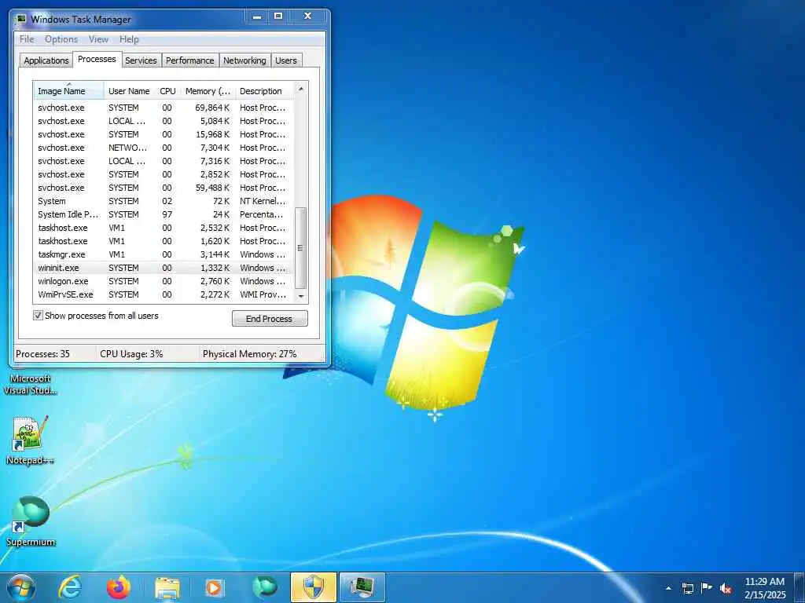Viewport: 805px width, 603px height.
Task: Click Supermium icon in the taskbar
Action: pos(265,587)
